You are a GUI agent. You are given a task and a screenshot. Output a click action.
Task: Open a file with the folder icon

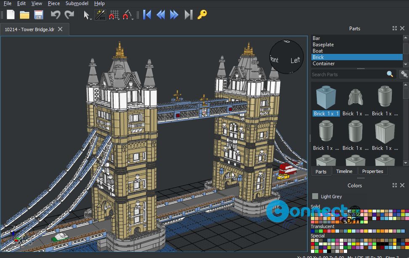click(24, 15)
